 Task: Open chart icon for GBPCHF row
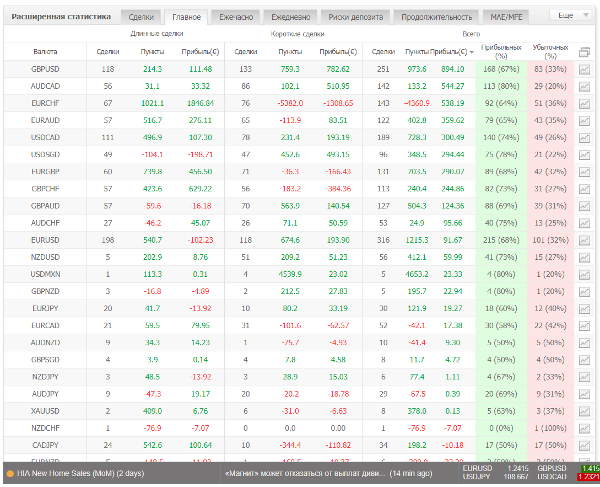click(584, 189)
